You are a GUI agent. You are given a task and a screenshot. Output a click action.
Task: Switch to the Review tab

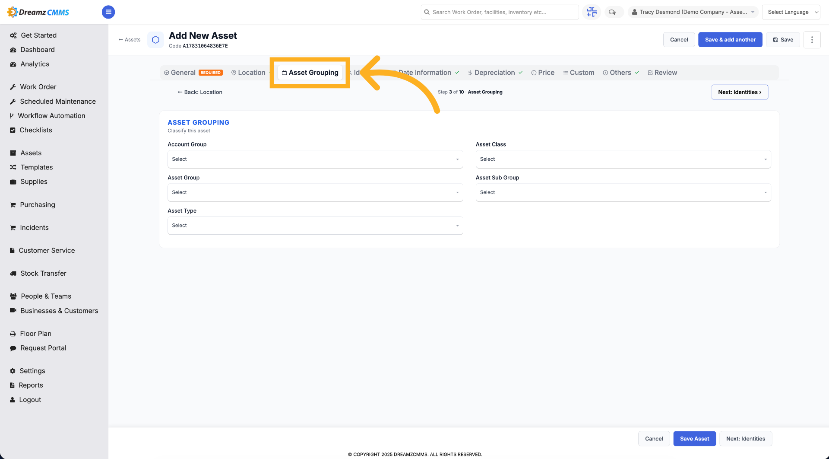(x=662, y=73)
